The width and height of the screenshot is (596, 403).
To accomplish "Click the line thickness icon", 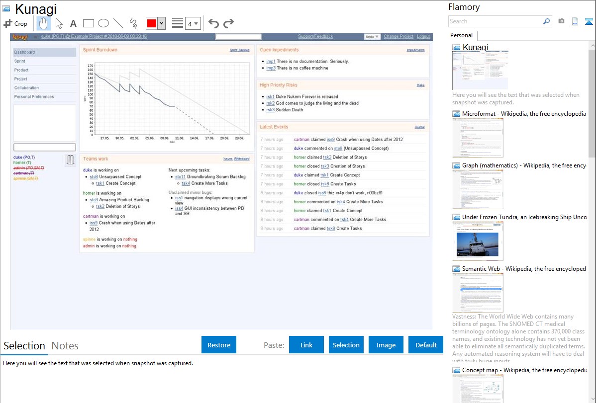I will point(178,23).
